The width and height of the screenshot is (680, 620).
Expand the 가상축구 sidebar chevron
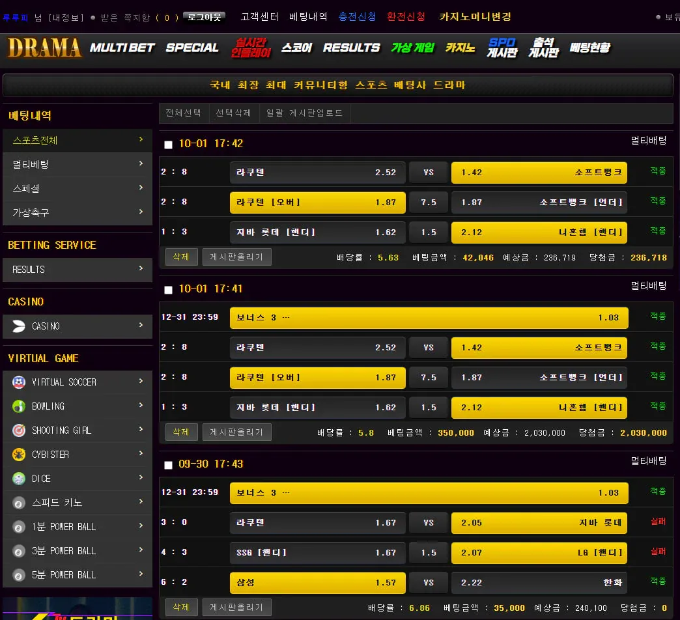pos(141,212)
